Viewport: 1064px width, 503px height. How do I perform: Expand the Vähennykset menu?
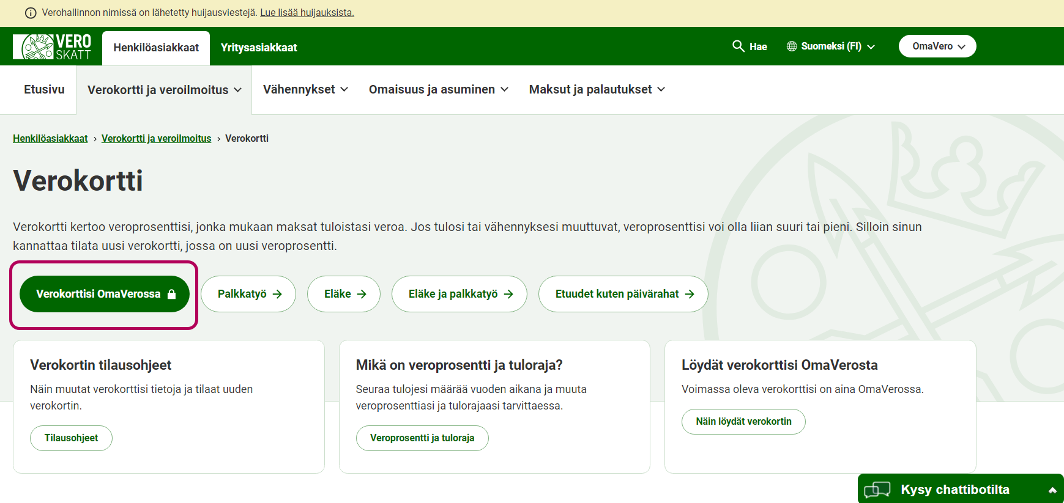click(305, 89)
